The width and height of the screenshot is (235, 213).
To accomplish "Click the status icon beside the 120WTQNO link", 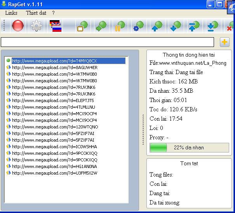I will tap(9, 126).
